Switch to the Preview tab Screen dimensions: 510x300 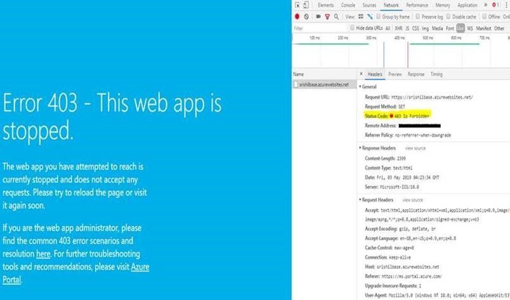395,74
